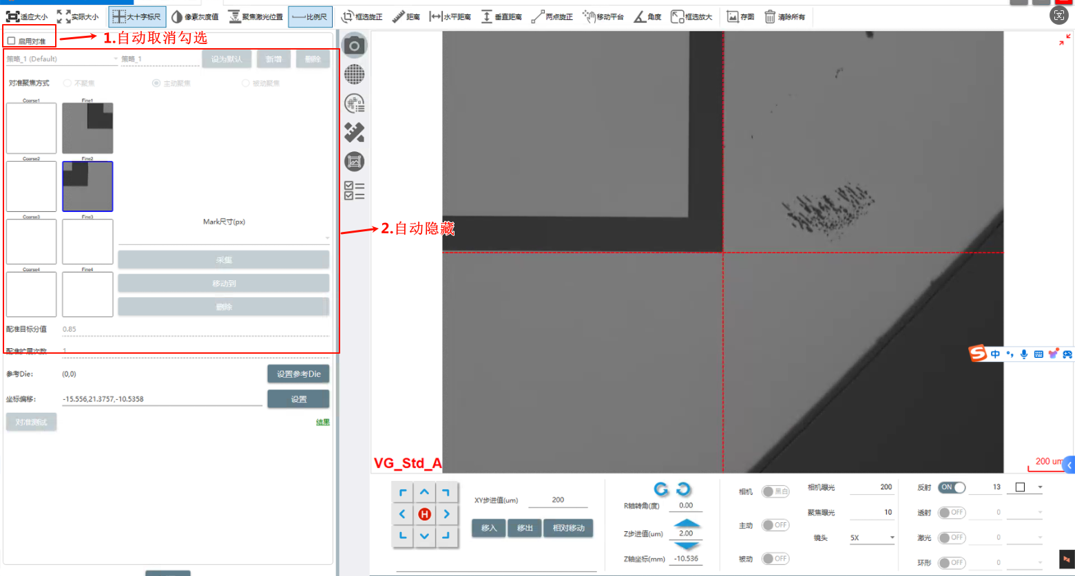This screenshot has height=576, width=1075.
Task: Move stage with the right arrow button
Action: 446,514
